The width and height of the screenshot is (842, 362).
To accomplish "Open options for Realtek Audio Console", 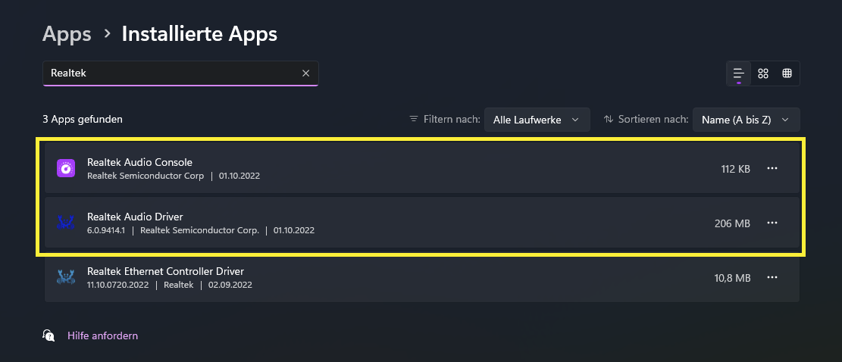I will 772,168.
